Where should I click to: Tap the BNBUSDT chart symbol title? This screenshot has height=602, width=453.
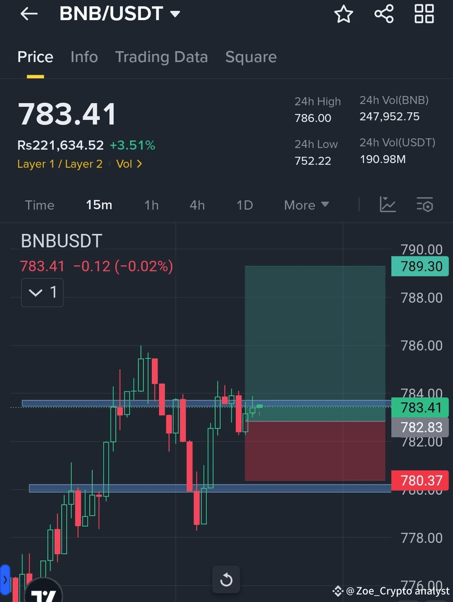(61, 241)
